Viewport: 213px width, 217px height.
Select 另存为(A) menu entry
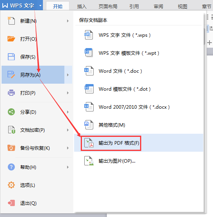(x=33, y=75)
